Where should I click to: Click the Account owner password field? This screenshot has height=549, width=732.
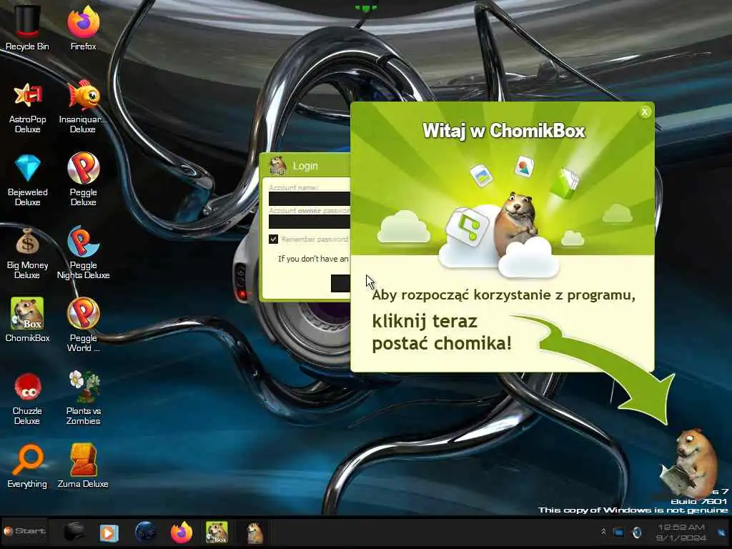click(x=310, y=222)
